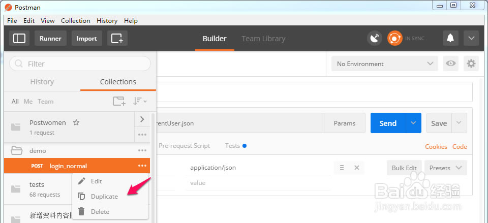Click the request URL field
The width and height of the screenshot is (488, 223).
[x=239, y=123]
